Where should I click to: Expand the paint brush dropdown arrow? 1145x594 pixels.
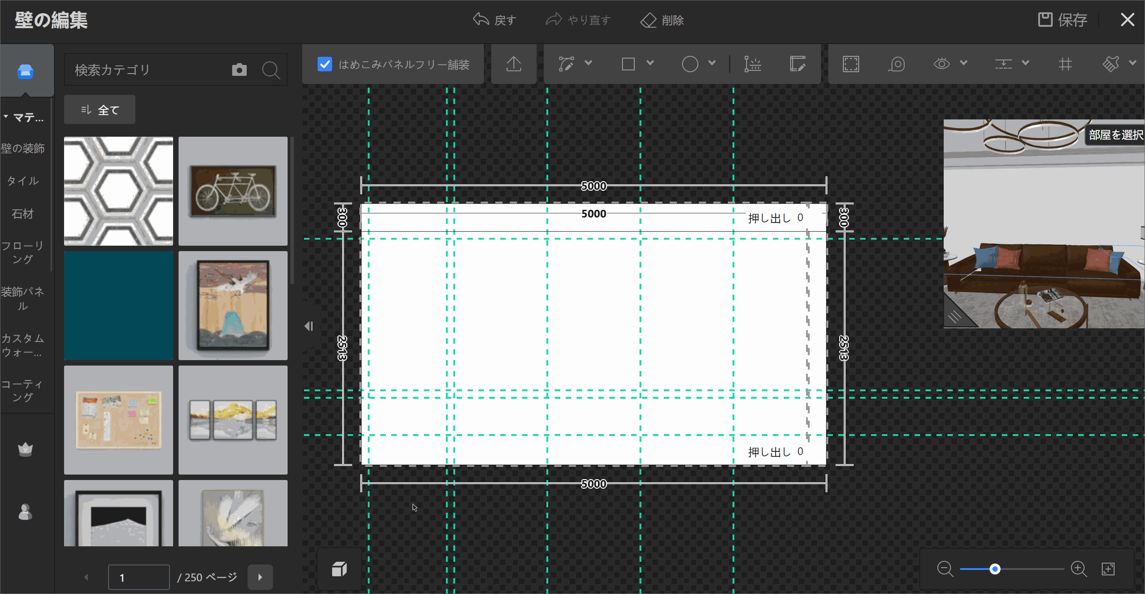point(1133,63)
